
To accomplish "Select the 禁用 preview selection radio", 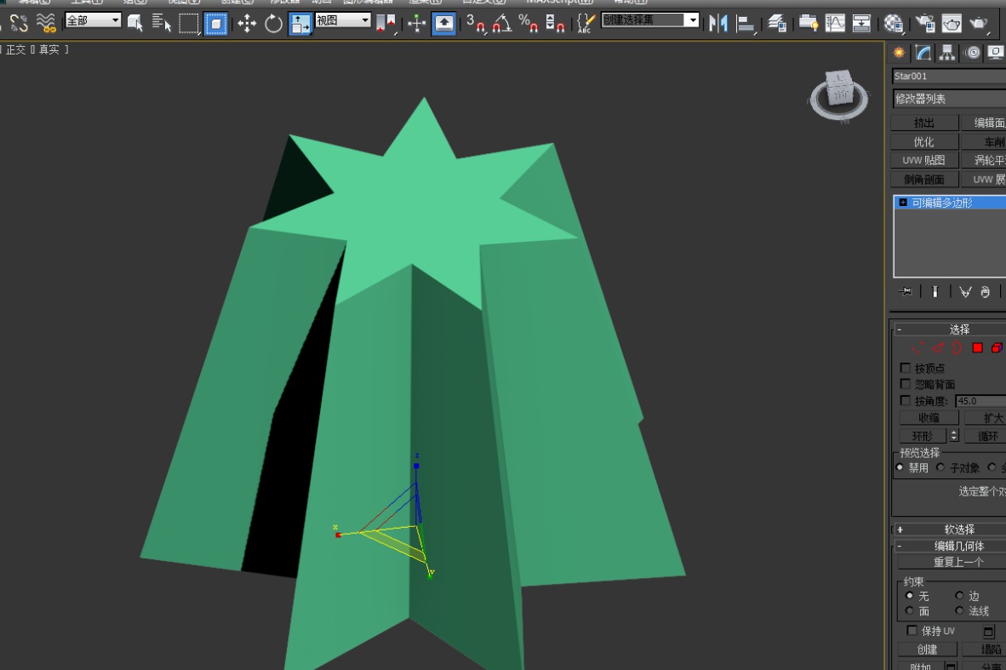I will (x=900, y=467).
